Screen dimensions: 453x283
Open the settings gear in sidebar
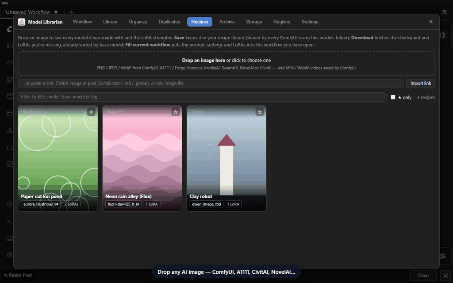coord(10,255)
